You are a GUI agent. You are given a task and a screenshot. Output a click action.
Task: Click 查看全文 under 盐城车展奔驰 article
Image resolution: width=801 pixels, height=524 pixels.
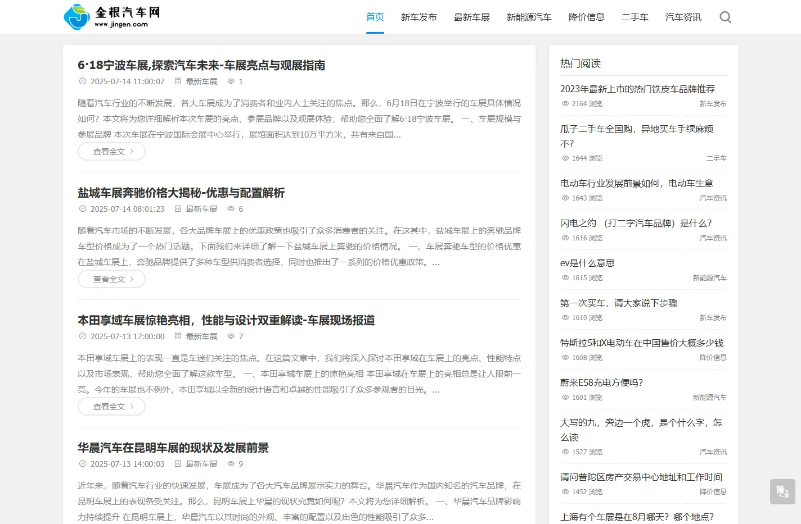[111, 279]
